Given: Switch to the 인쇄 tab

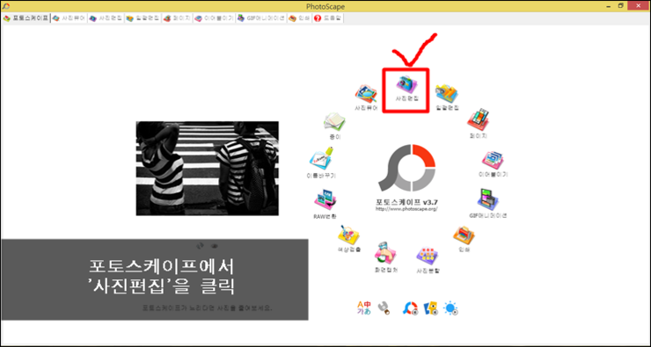Looking at the screenshot, I should pos(299,18).
